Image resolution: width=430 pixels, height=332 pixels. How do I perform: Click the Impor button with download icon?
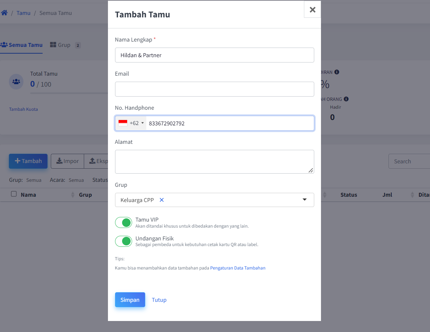coord(67,161)
